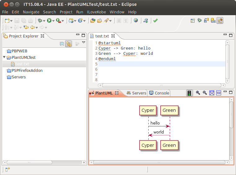
Task: Zoom in on the PlantUML diagram
Action: (198, 93)
